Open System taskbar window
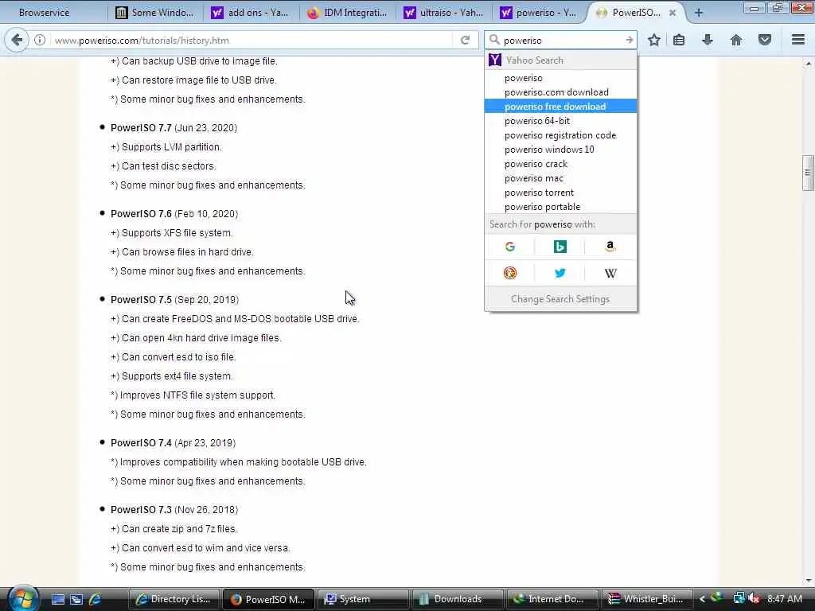This screenshot has width=815, height=611. (362, 599)
